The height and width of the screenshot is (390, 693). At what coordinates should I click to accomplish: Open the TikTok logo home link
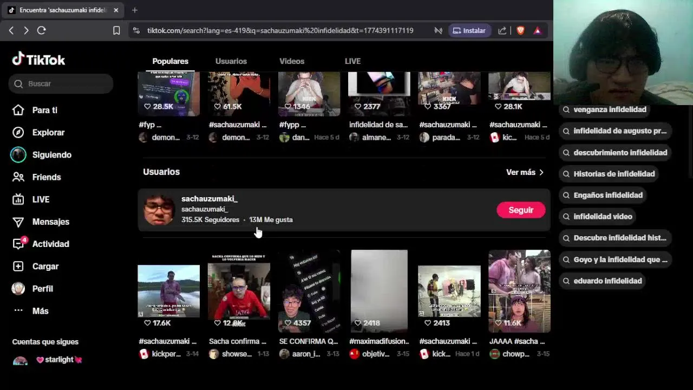(38, 60)
